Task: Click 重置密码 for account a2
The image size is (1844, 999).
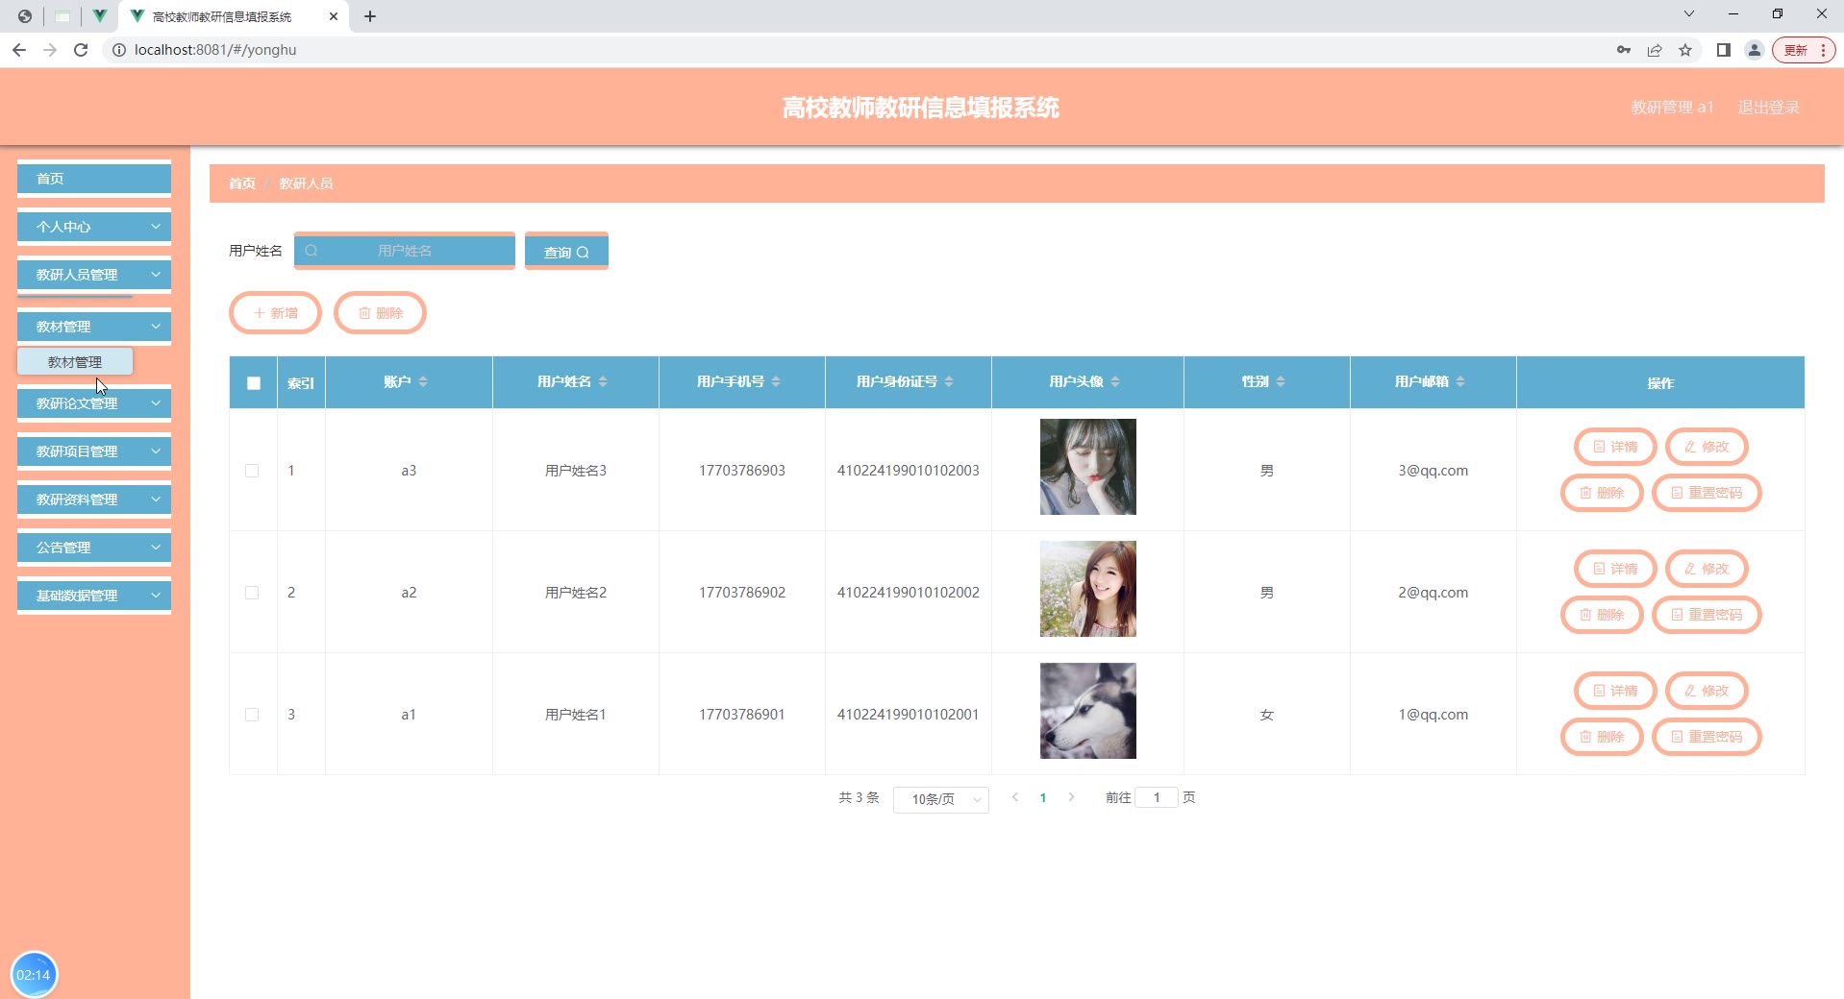Action: [1707, 615]
